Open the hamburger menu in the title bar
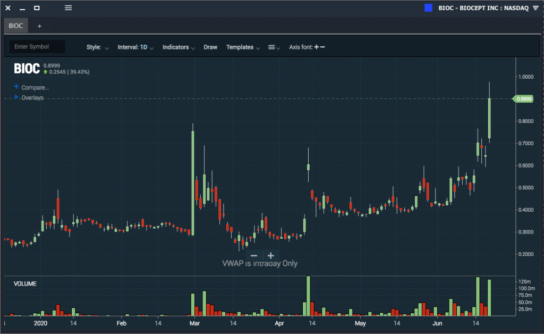 point(69,7)
